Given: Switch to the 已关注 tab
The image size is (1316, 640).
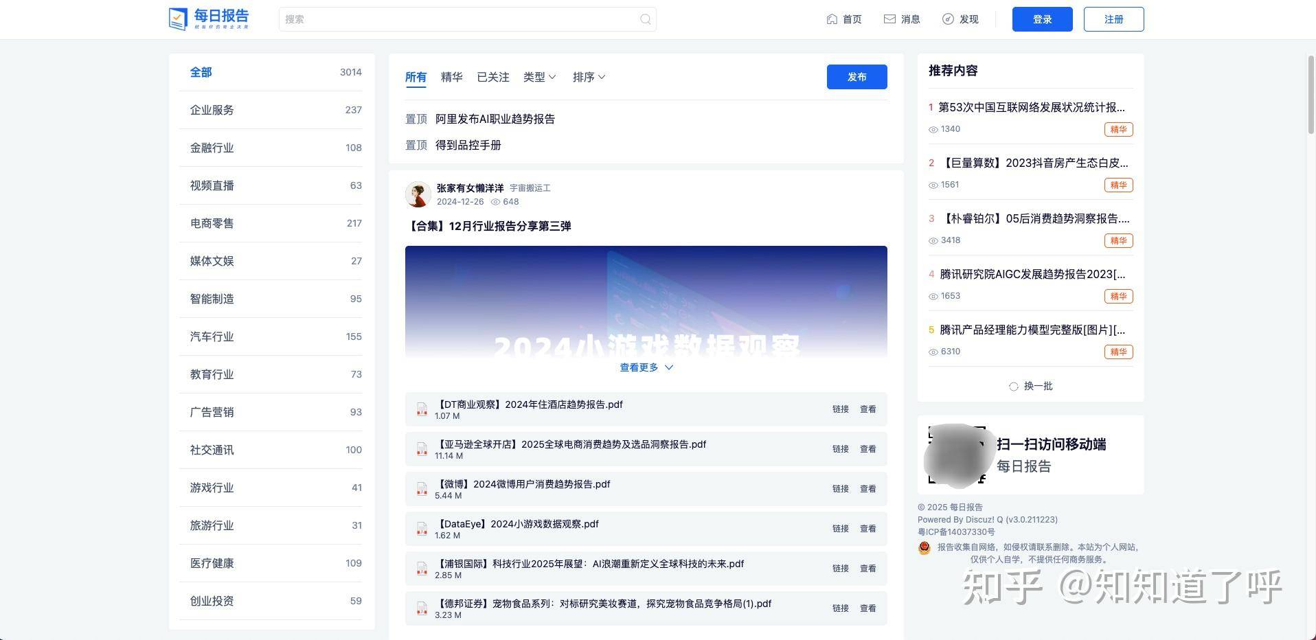Looking at the screenshot, I should point(493,77).
